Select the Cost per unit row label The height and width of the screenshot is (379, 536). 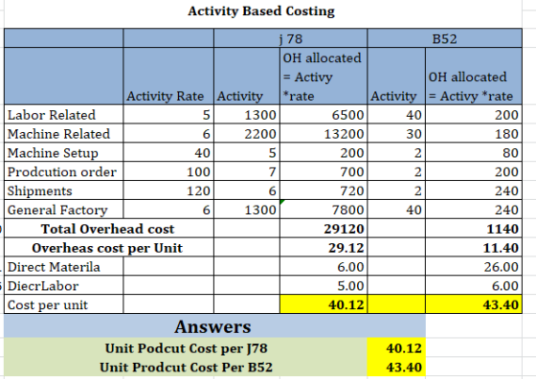pos(63,304)
